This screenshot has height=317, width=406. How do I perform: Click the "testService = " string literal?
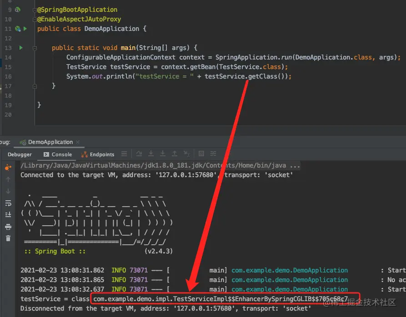tap(165, 77)
